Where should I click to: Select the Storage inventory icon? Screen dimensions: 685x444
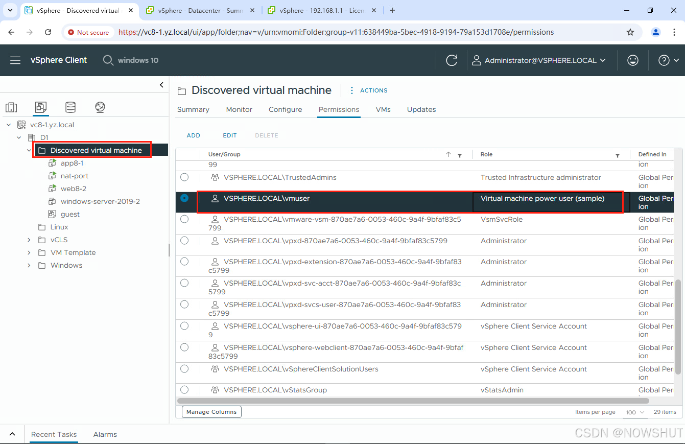point(70,107)
